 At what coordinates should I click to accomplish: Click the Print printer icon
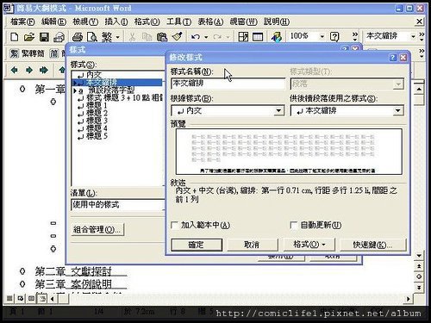coord(78,37)
